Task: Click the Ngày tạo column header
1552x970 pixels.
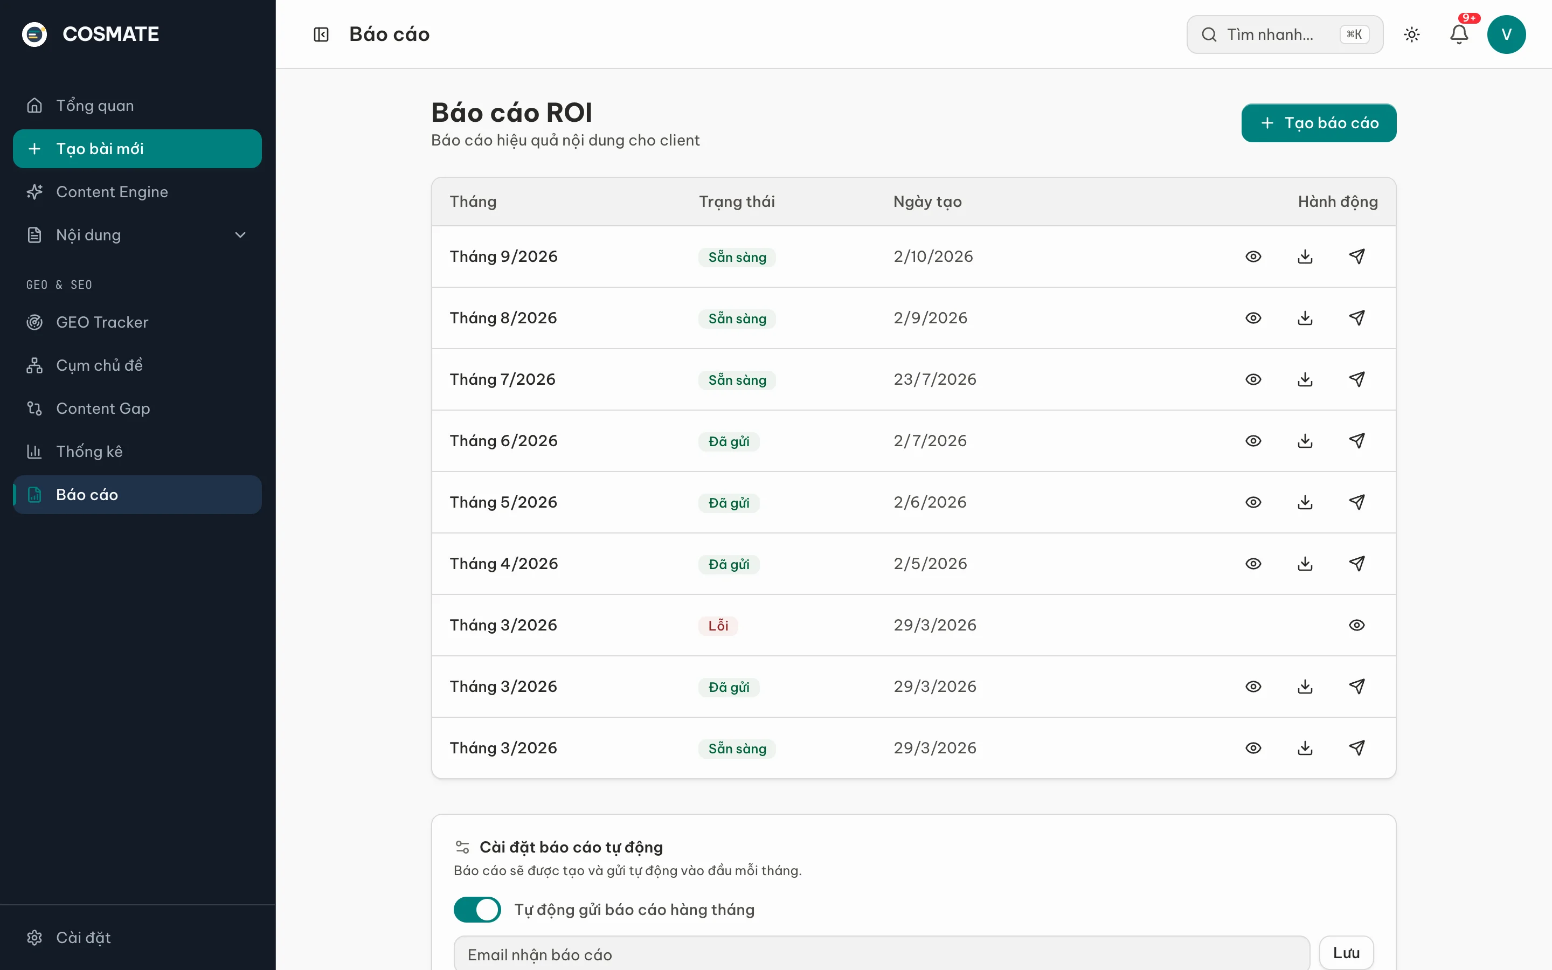Action: click(927, 202)
